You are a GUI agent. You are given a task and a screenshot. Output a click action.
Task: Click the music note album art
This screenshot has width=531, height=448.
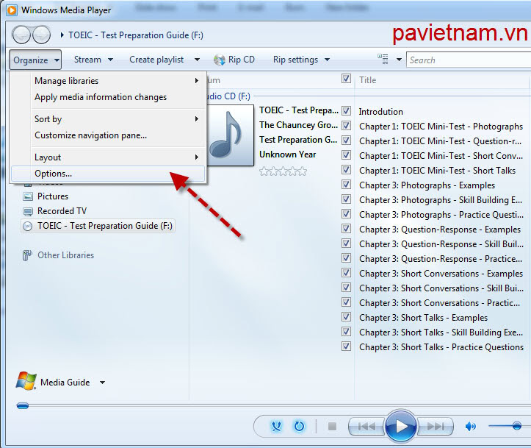point(231,135)
